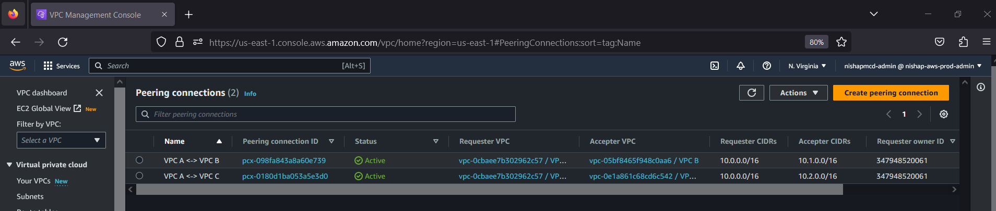Collapse the Virtual private cloud section
Viewport: 996px width, 211px height.
coord(9,165)
